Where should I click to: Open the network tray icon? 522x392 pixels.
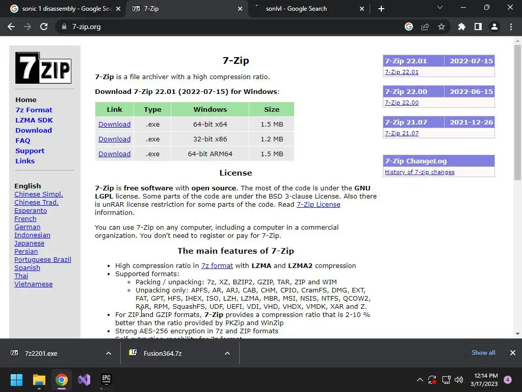click(446, 380)
